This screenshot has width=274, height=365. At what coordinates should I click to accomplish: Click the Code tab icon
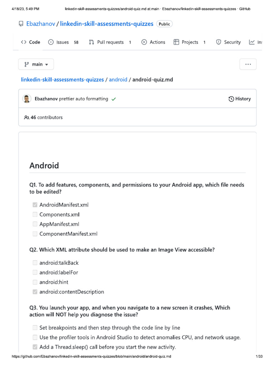[24, 42]
